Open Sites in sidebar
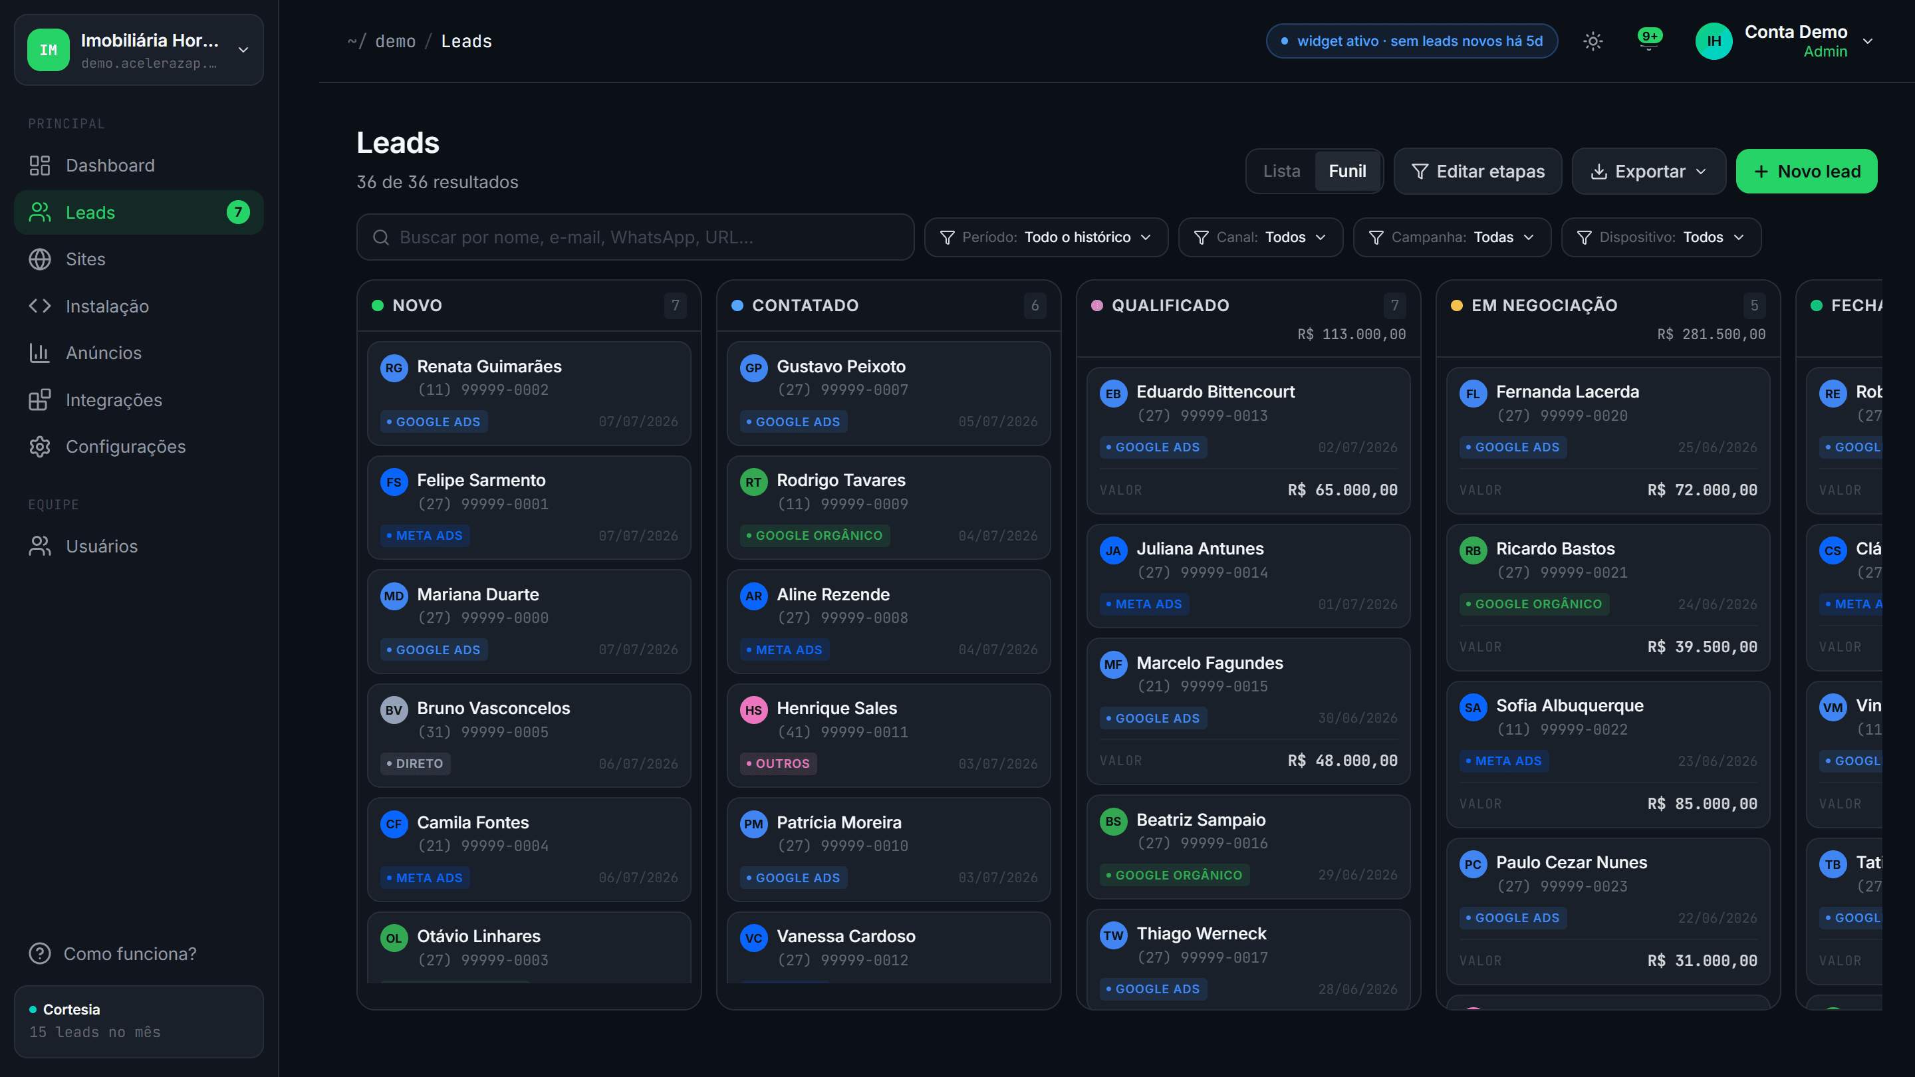 (139, 259)
